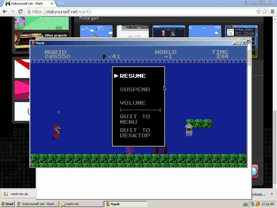Click the green padlock security icon
277x208 pixels.
[x=29, y=12]
